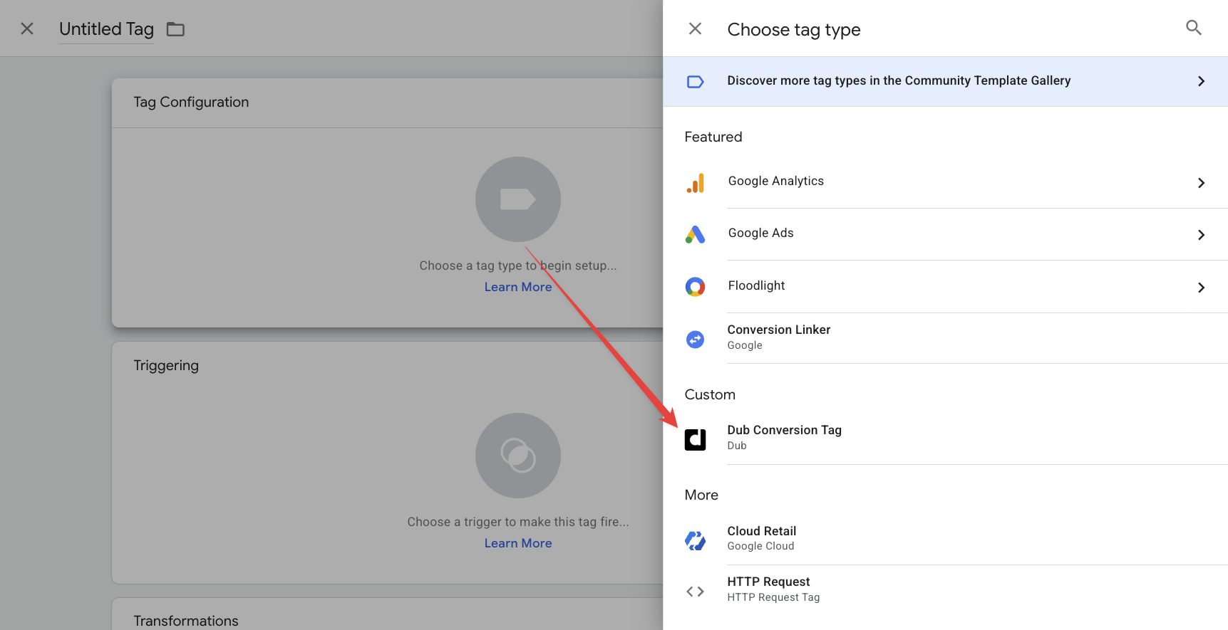This screenshot has width=1228, height=630.
Task: Expand the Google Analytics chevron
Action: click(1201, 183)
